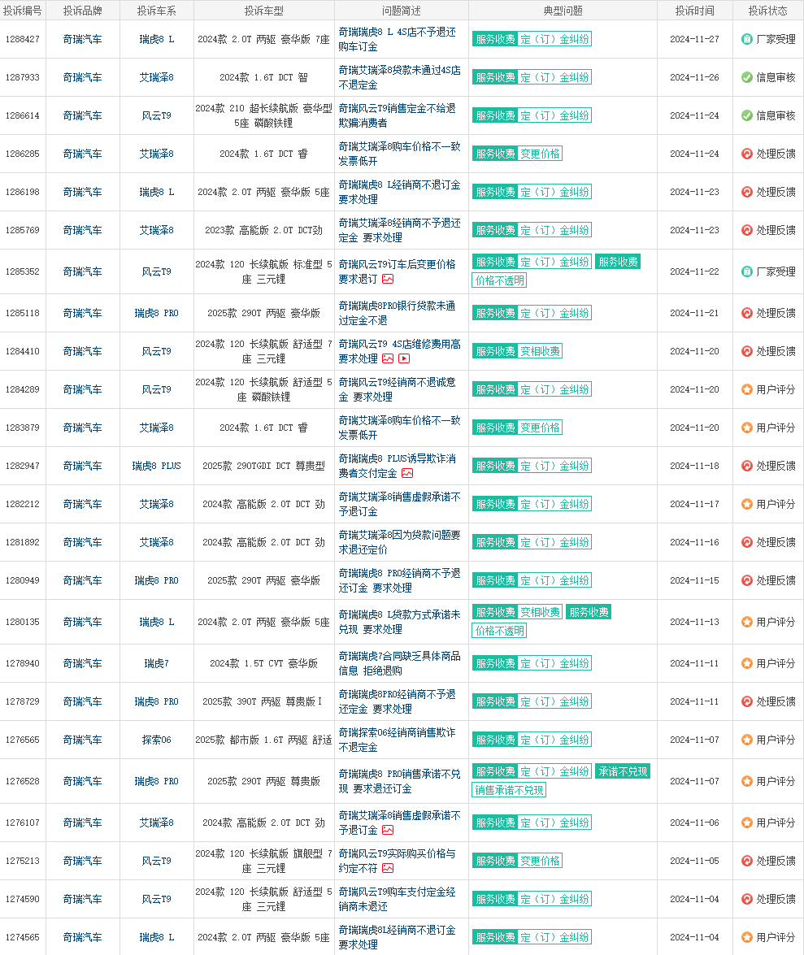The height and width of the screenshot is (955, 804).
Task: Click the 投诉时间 column header
Action: point(694,11)
